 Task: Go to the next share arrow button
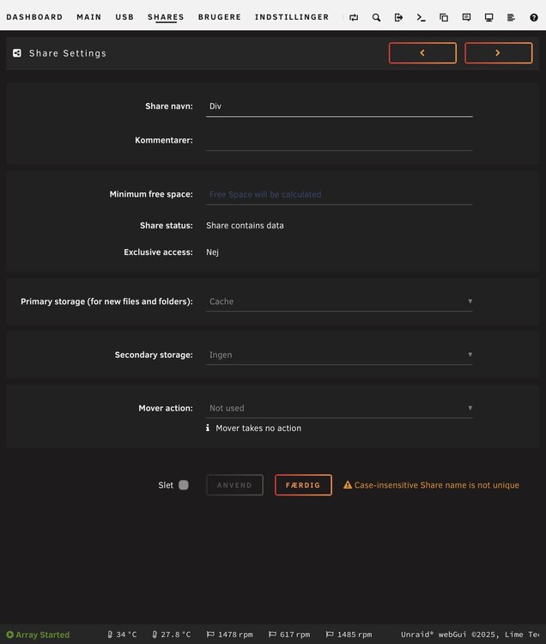click(x=499, y=53)
